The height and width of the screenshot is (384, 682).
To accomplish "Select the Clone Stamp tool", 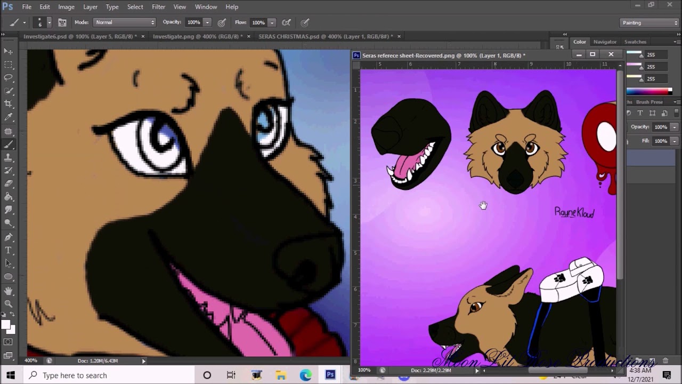I will coord(9,158).
